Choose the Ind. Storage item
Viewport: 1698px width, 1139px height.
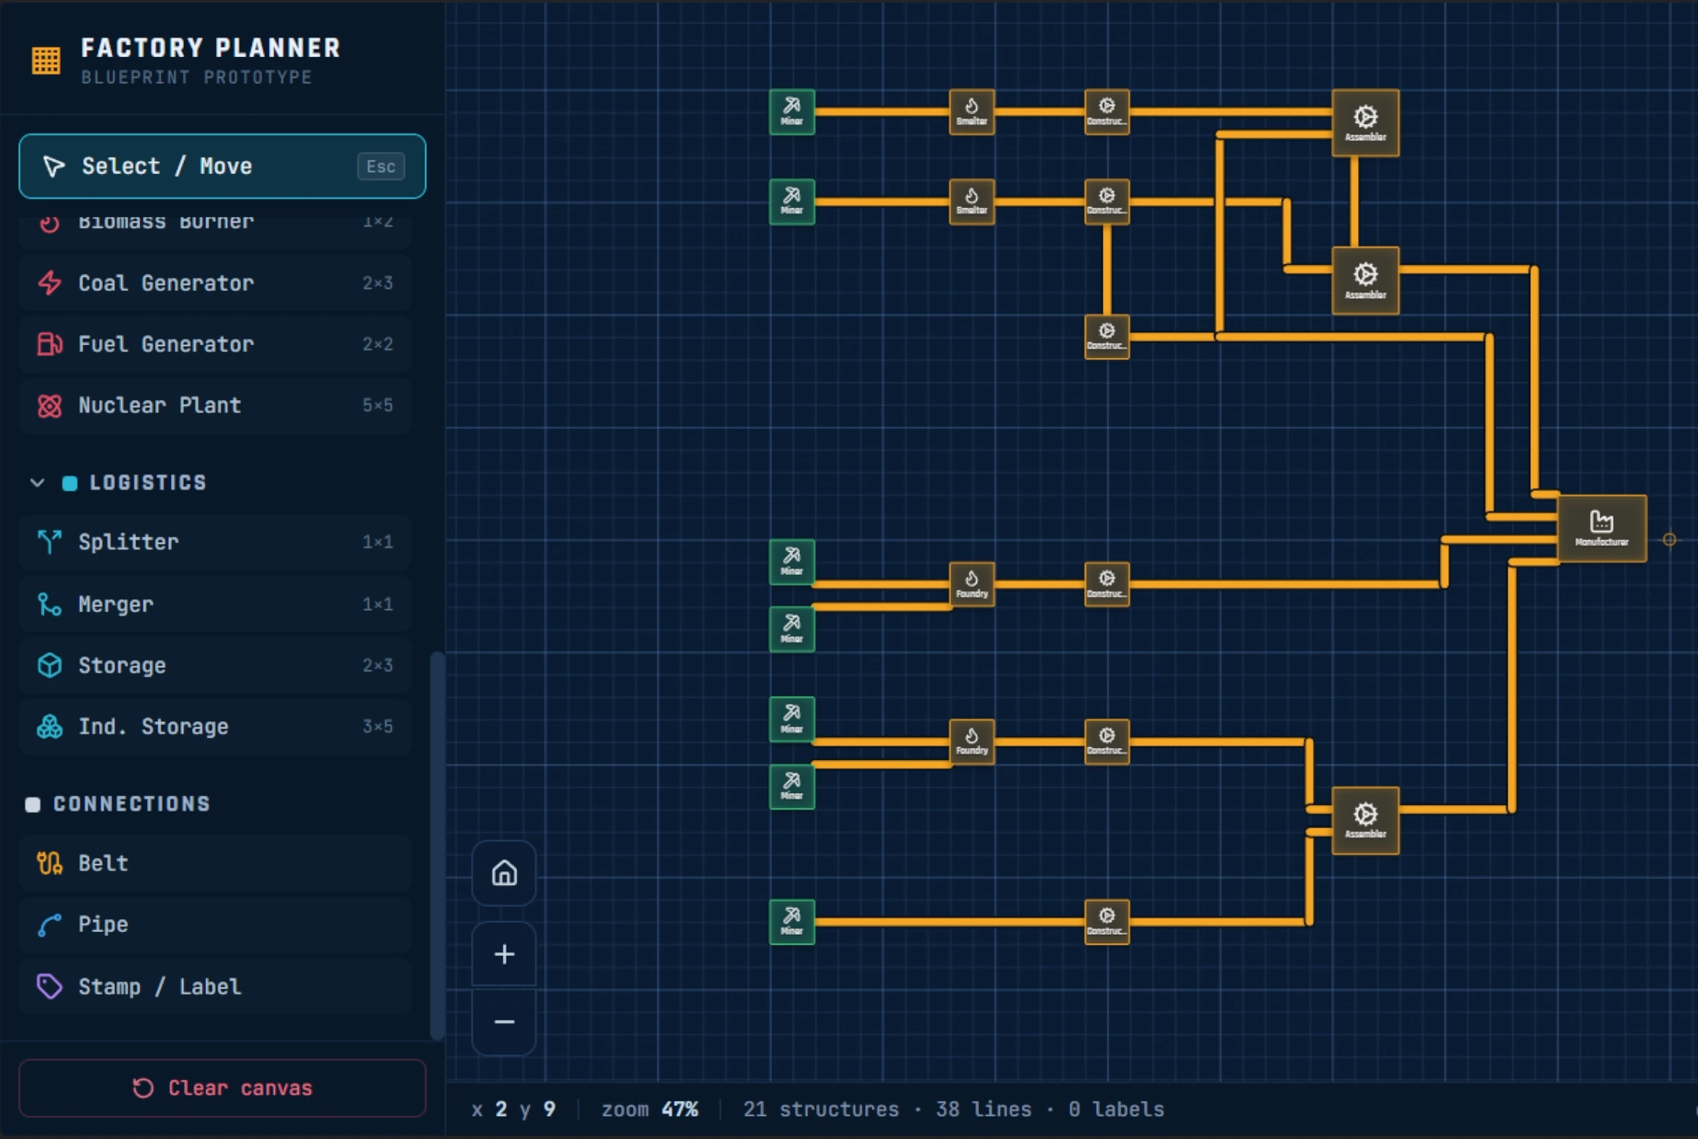(216, 726)
